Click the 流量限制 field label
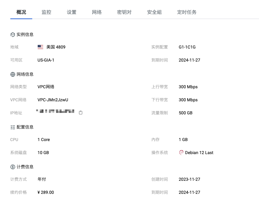259x209 pixels. (160, 113)
